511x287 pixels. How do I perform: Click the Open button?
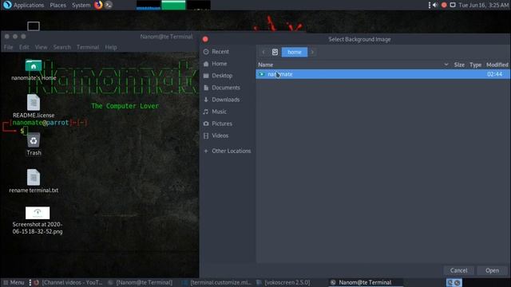click(x=492, y=270)
